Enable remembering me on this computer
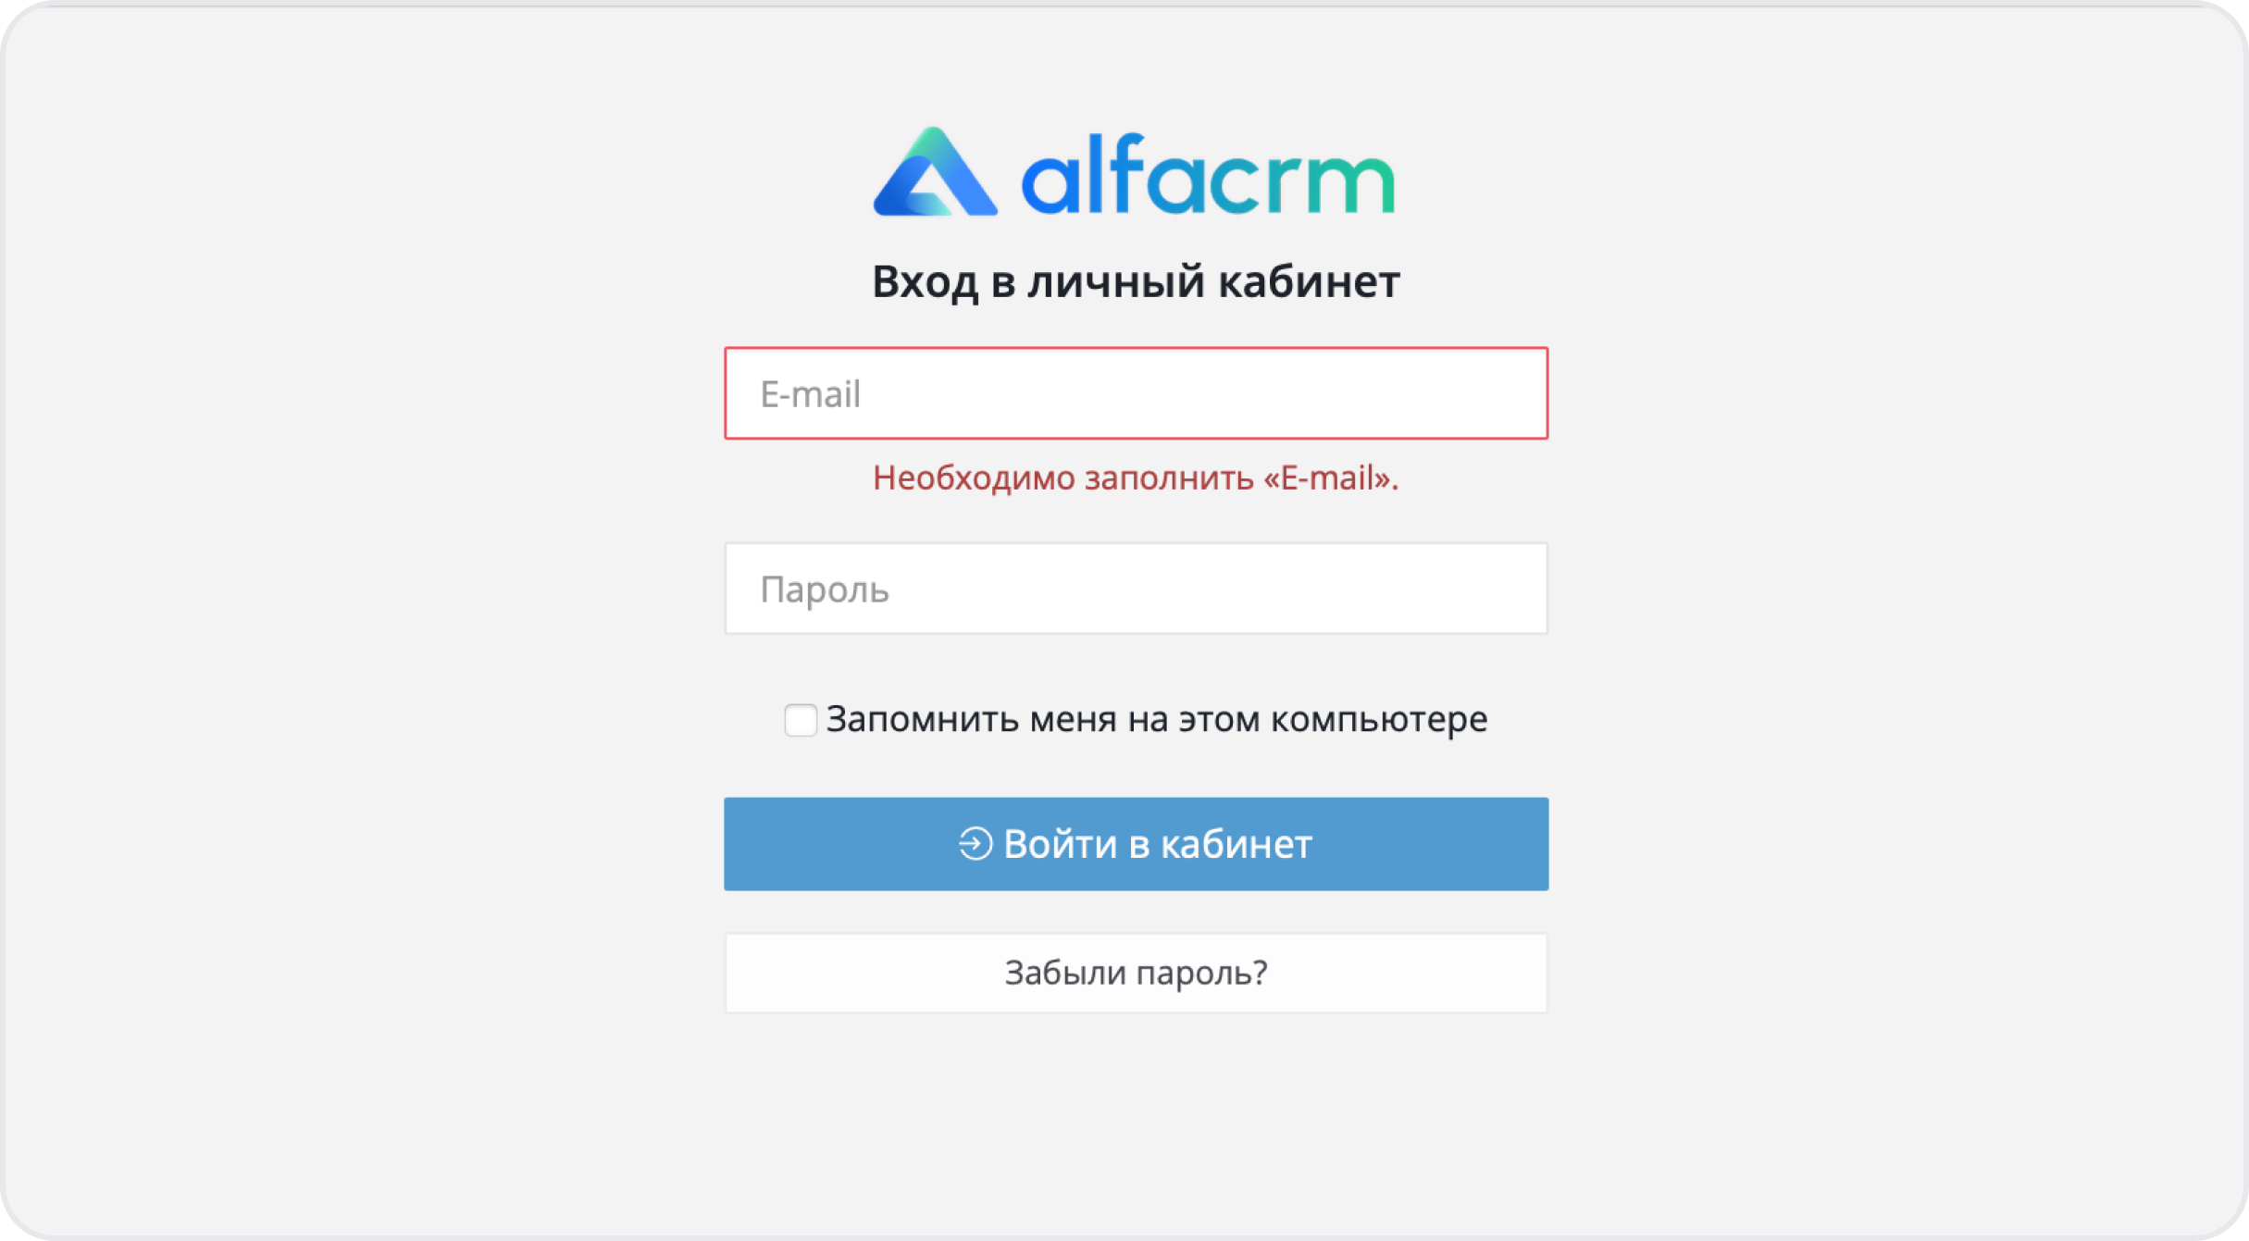This screenshot has width=2249, height=1241. coord(801,720)
